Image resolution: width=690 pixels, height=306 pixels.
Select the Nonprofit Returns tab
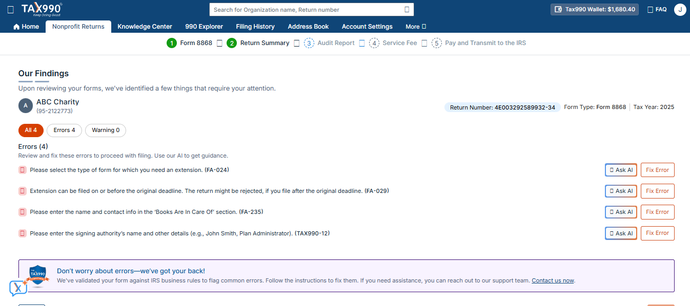tap(78, 27)
